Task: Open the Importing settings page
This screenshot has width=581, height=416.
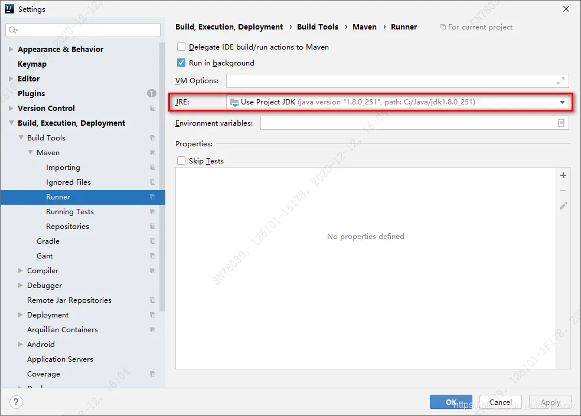Action: (63, 168)
